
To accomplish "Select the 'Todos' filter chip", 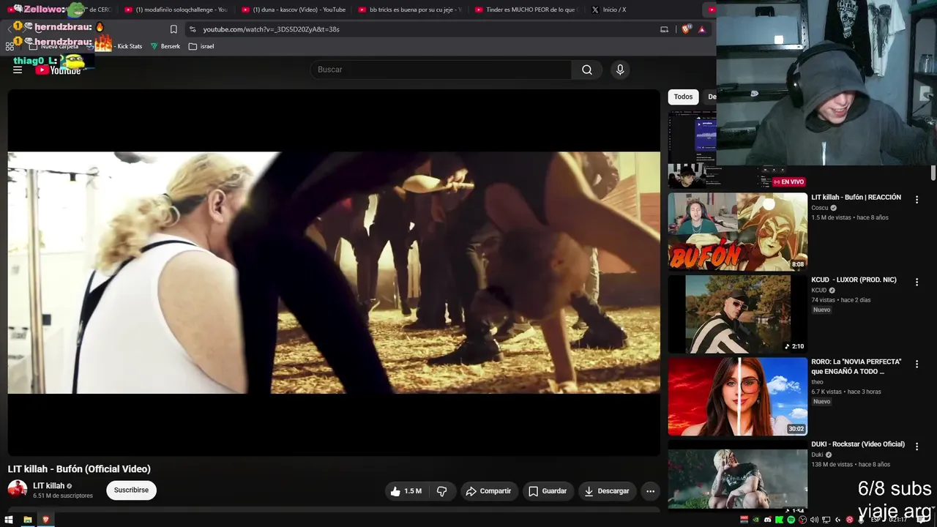I will pyautogui.click(x=683, y=97).
